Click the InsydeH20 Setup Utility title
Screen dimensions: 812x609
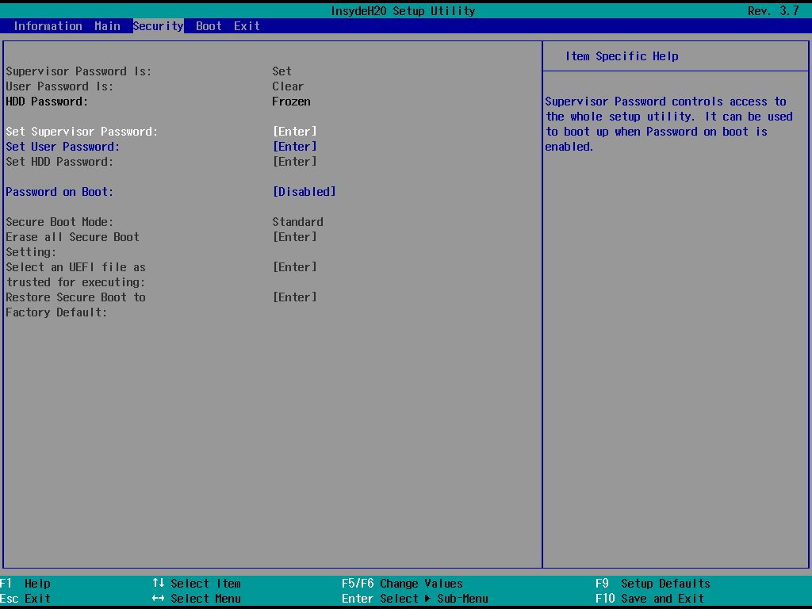pyautogui.click(x=403, y=11)
